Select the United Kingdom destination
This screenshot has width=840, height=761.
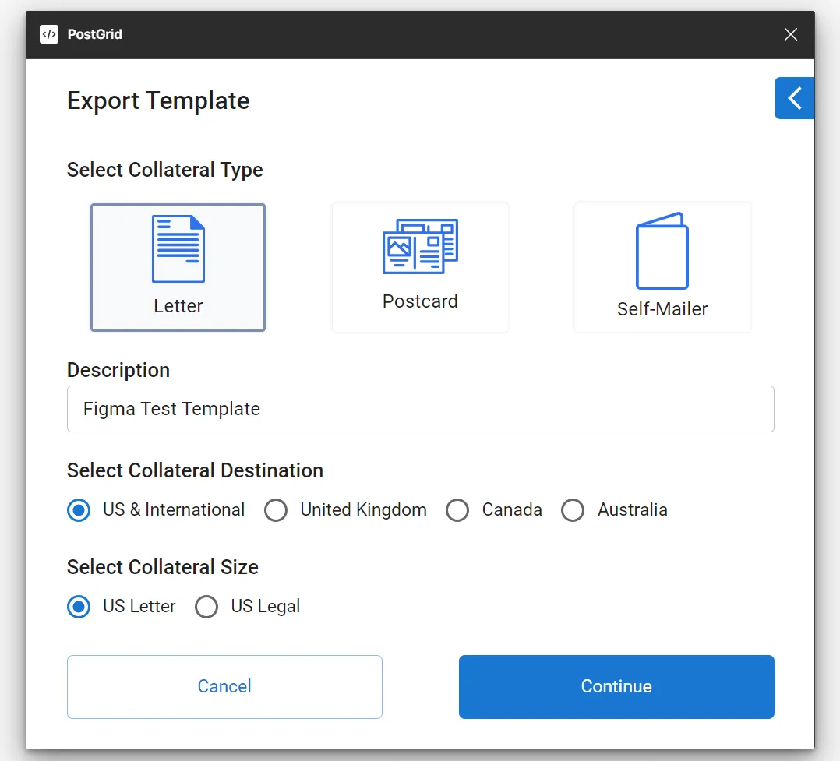point(276,510)
